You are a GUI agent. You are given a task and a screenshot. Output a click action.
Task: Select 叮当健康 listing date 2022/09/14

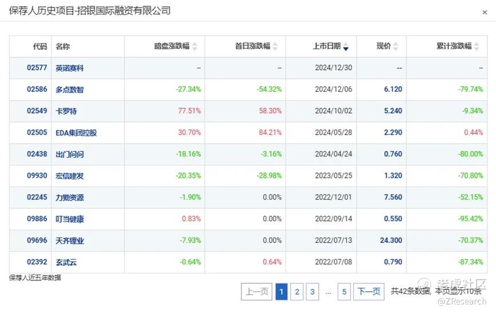pos(333,218)
